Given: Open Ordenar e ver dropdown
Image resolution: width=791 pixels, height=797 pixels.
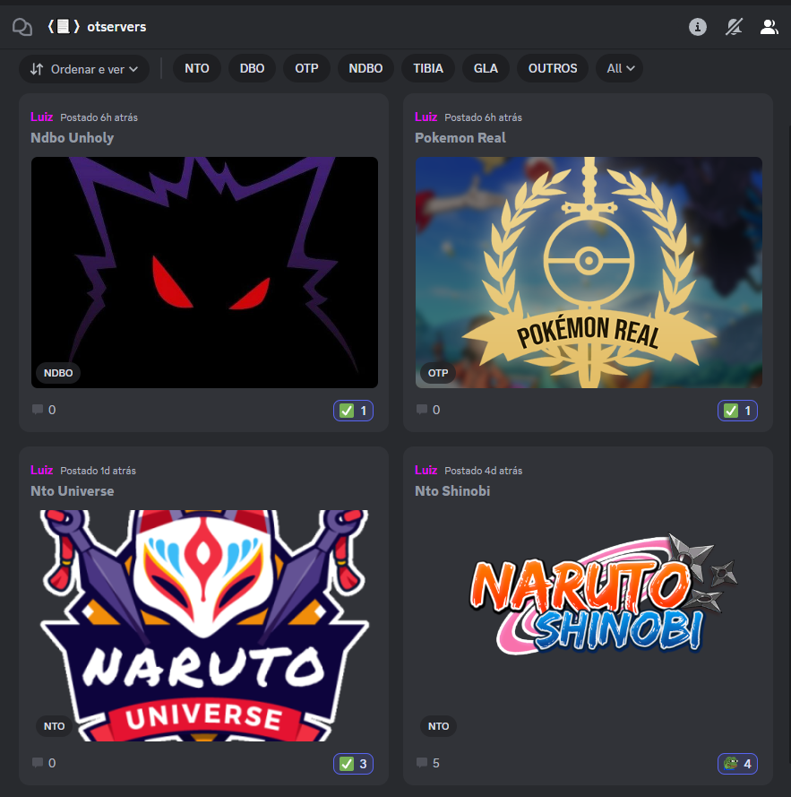Looking at the screenshot, I should [84, 69].
